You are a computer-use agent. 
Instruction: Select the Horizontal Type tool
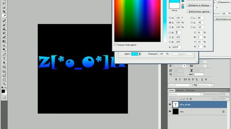point(4,58)
